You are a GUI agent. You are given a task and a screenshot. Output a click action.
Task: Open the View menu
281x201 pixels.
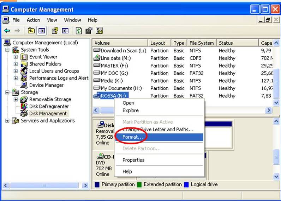pos(52,20)
